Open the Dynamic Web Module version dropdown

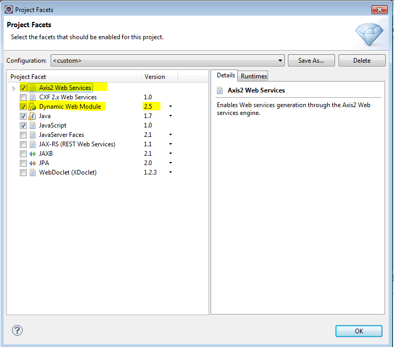tap(170, 107)
